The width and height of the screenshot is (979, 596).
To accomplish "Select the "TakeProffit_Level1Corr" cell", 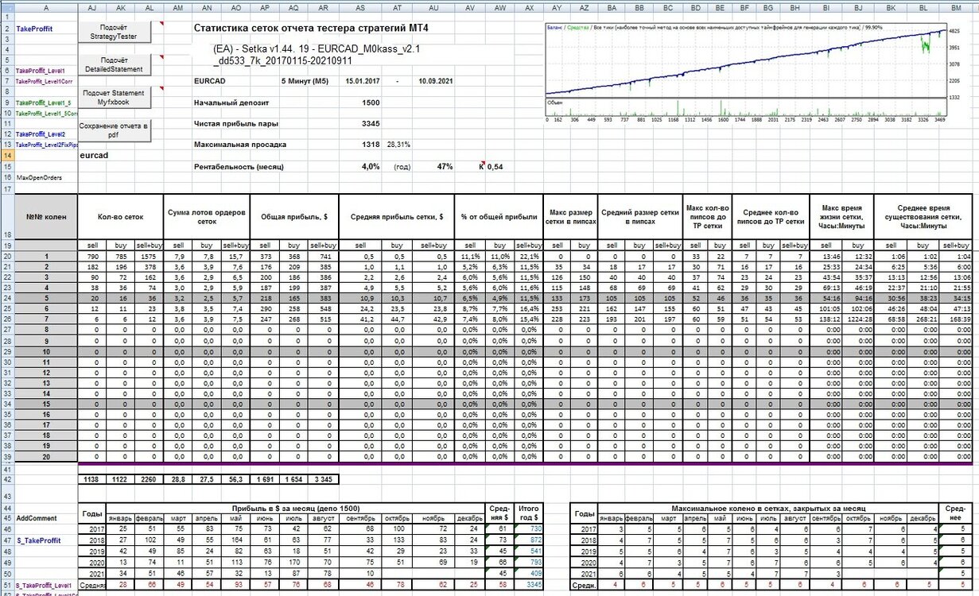I will (46, 81).
